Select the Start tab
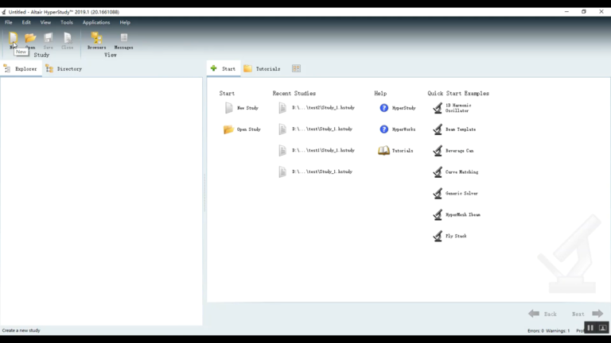Screen dimensions: 611x343 [224, 69]
